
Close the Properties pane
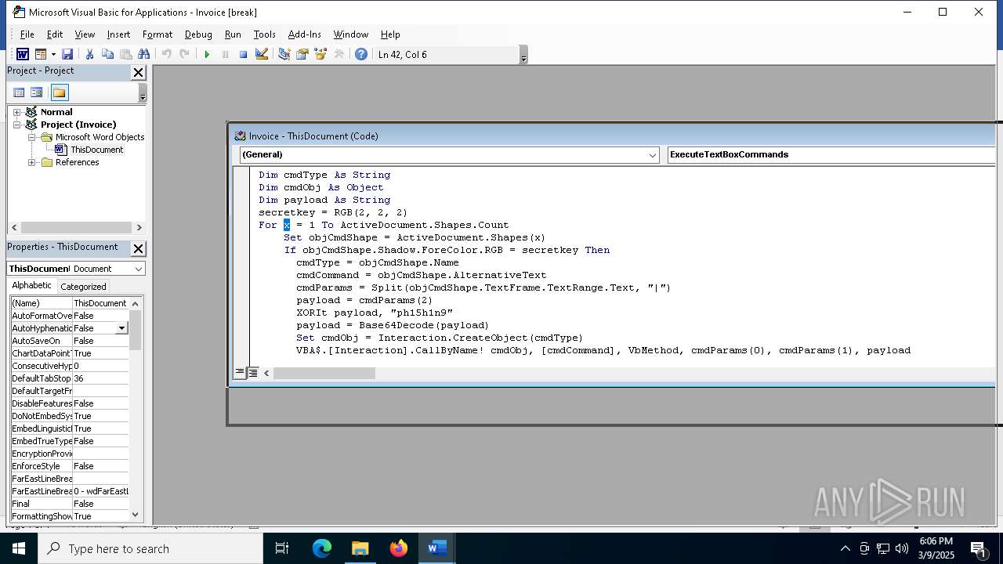coord(138,248)
